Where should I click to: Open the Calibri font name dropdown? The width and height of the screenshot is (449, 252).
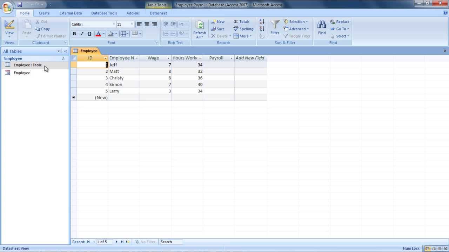pos(114,24)
